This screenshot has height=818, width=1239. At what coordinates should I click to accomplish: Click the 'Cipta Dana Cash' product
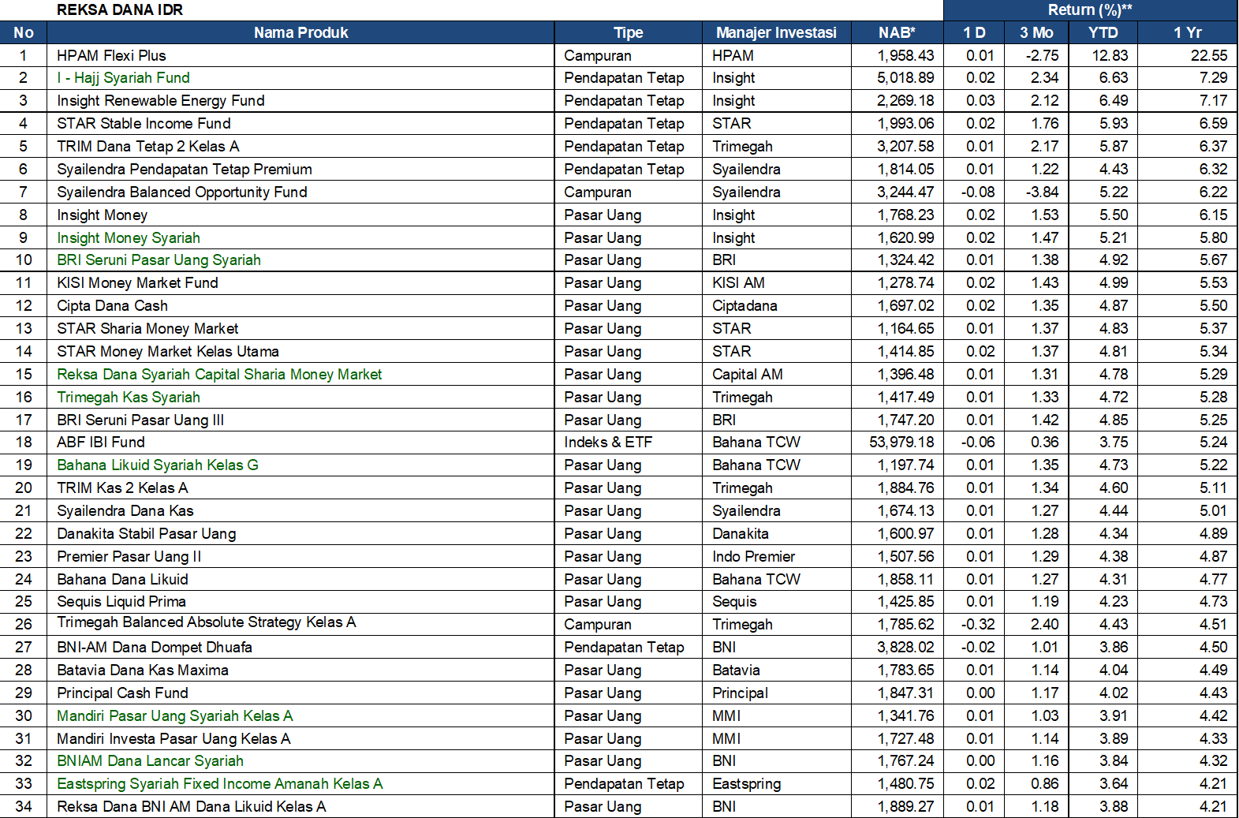(x=112, y=305)
